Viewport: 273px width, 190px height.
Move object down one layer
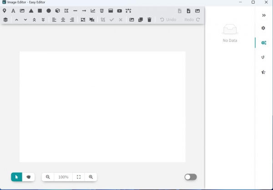coord(25,20)
